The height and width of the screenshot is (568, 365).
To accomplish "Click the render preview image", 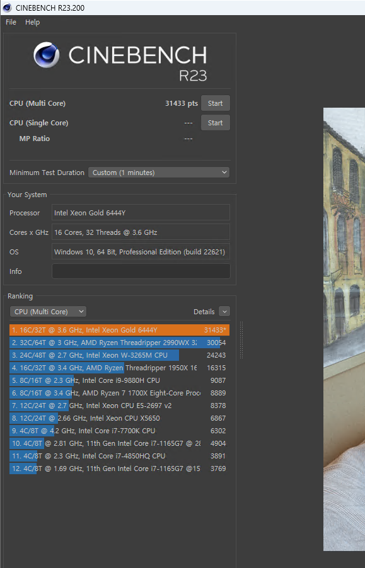I will click(x=344, y=329).
